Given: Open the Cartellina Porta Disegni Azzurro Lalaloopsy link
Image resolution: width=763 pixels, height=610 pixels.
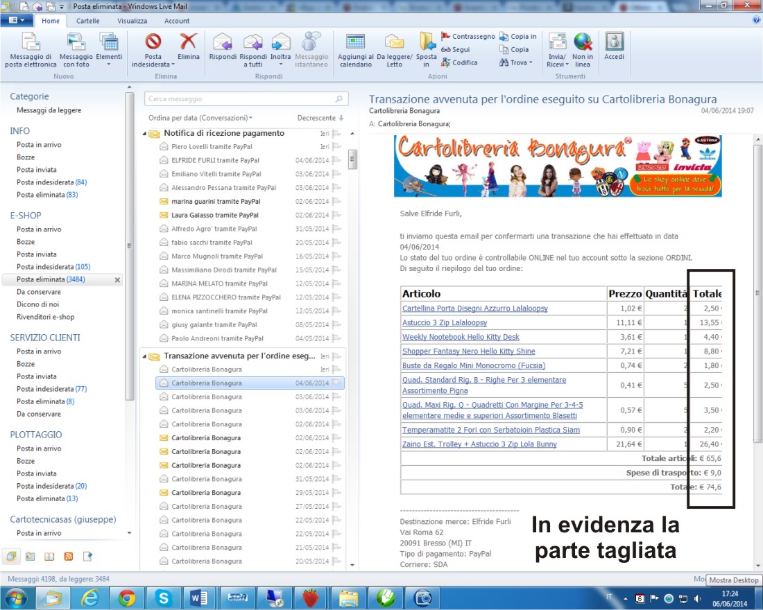Looking at the screenshot, I should [475, 308].
